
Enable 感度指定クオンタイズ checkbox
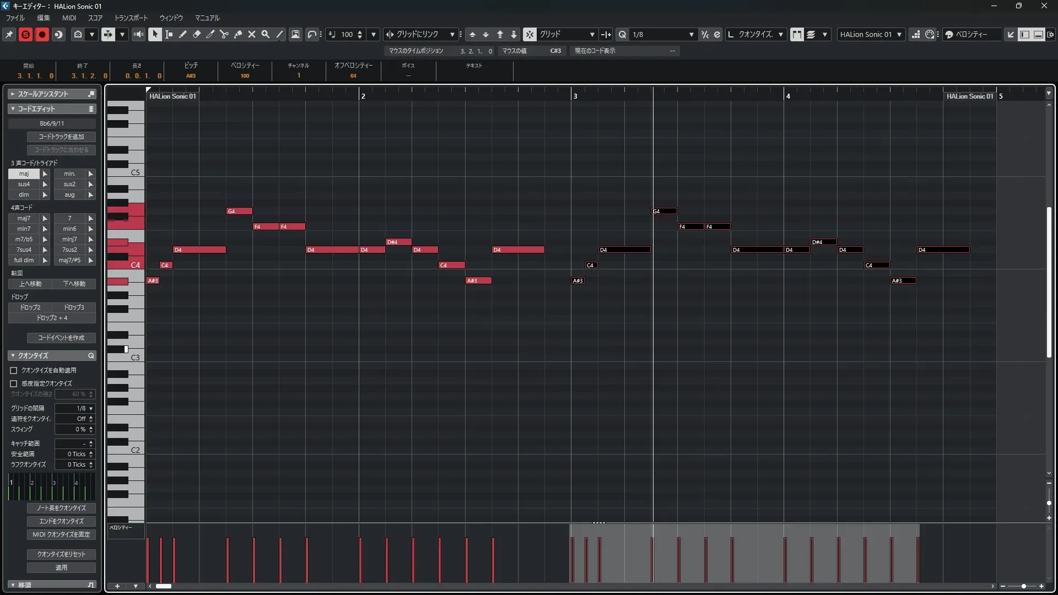(x=14, y=383)
